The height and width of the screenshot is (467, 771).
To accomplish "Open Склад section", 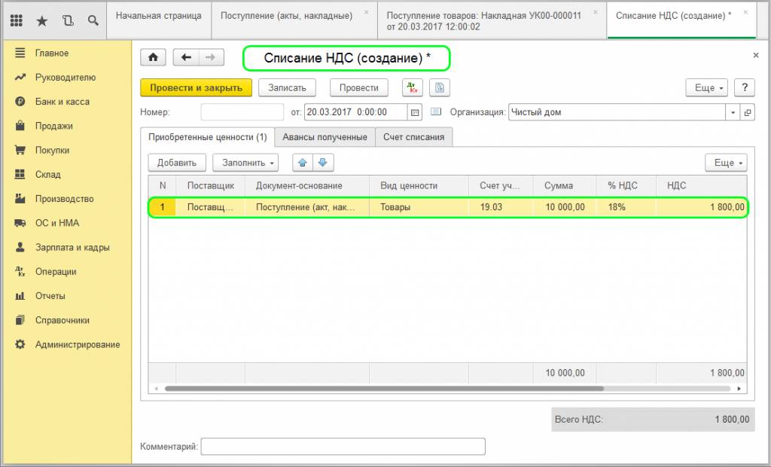I will click(47, 175).
